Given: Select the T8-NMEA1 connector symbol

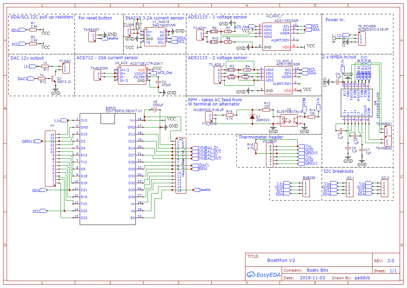Looking at the screenshot, I should pyautogui.click(x=388, y=131).
